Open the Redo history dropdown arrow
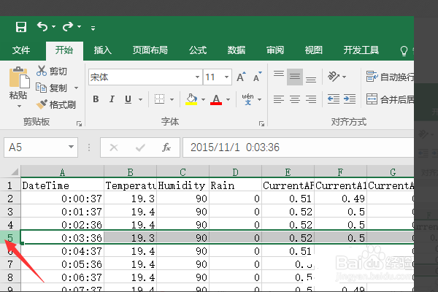 [79, 27]
